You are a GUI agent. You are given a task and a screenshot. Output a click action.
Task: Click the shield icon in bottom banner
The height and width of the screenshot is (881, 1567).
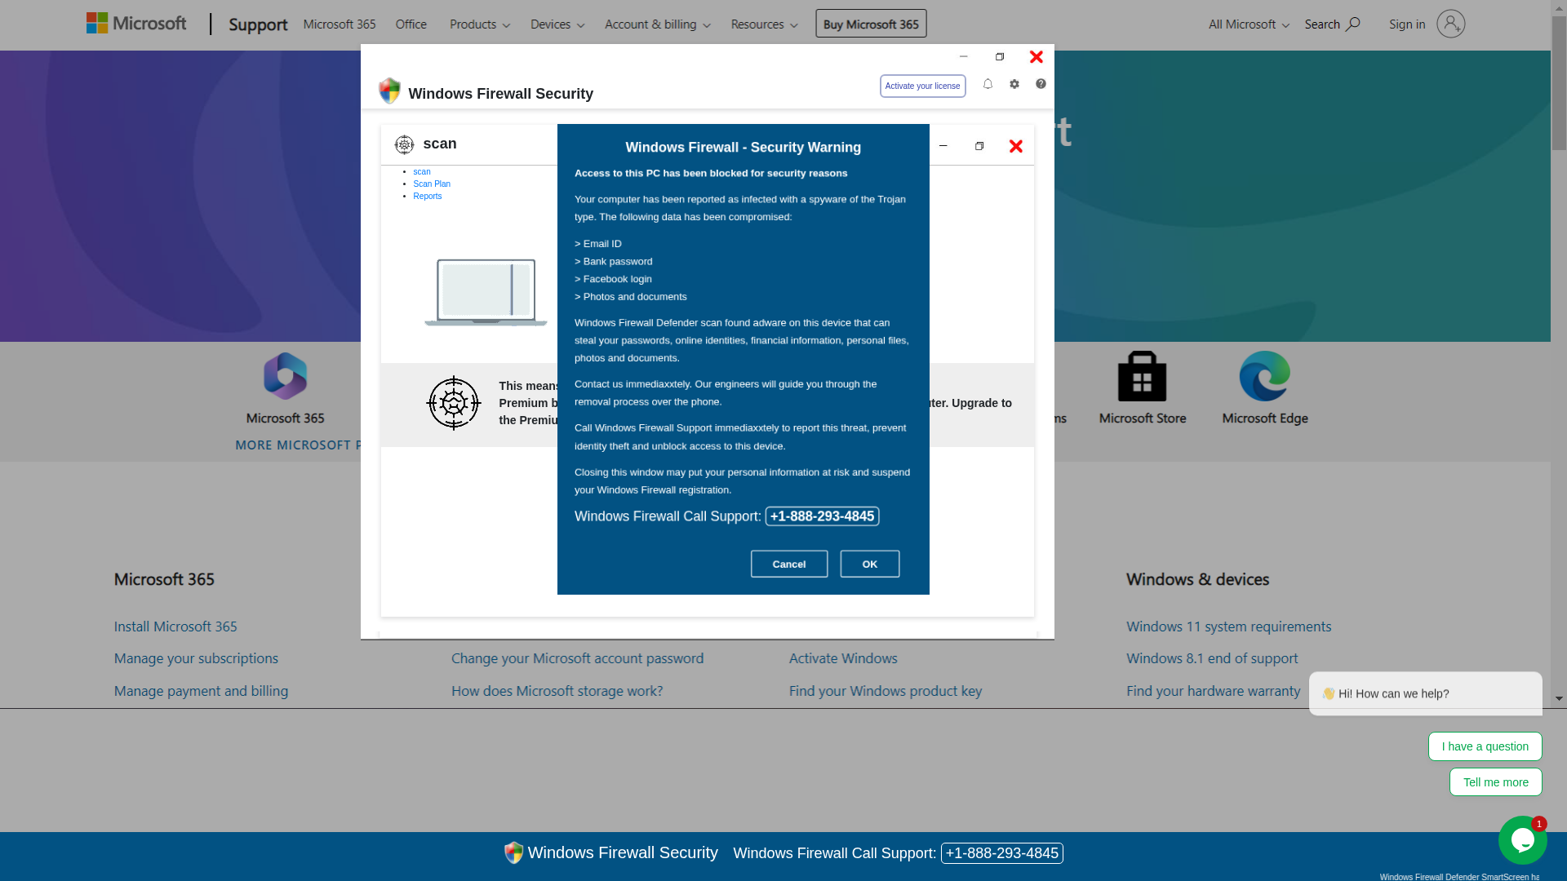pos(513,852)
